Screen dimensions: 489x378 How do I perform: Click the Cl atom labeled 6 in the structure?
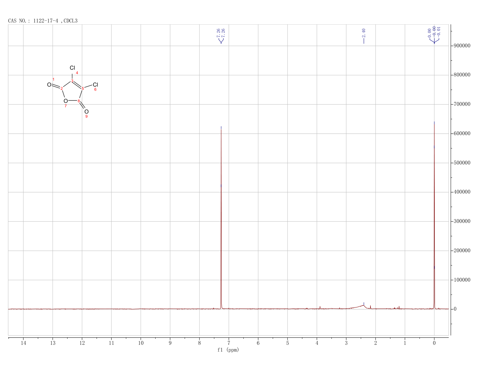(x=95, y=85)
